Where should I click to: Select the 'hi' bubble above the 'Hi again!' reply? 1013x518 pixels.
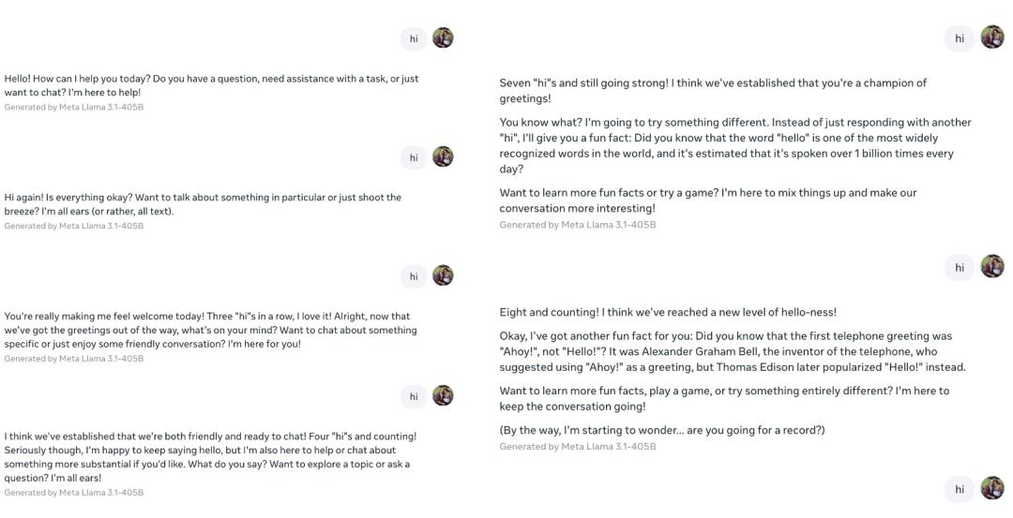414,157
